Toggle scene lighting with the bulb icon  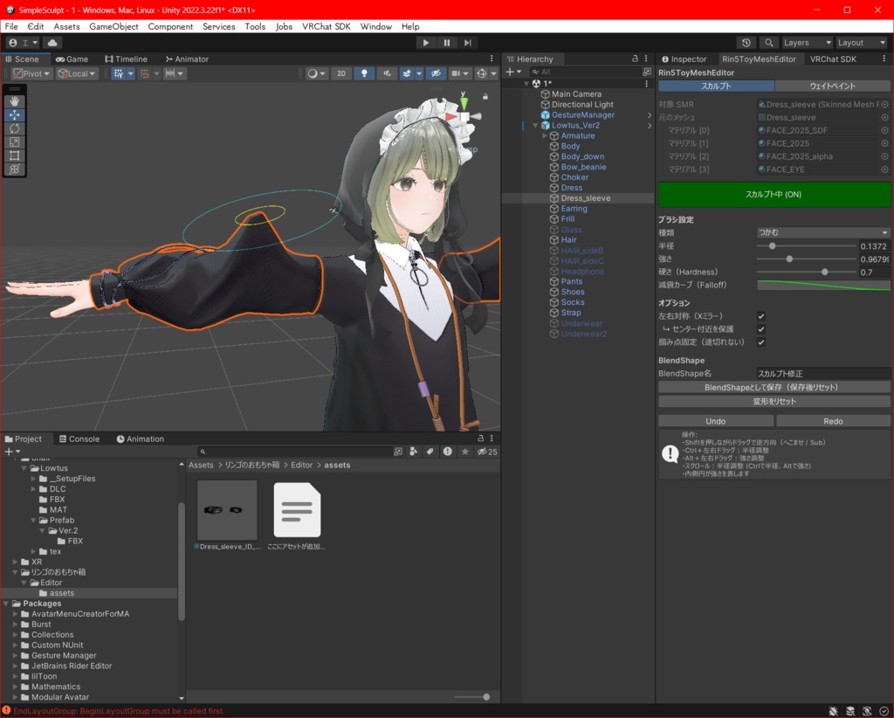click(x=364, y=74)
